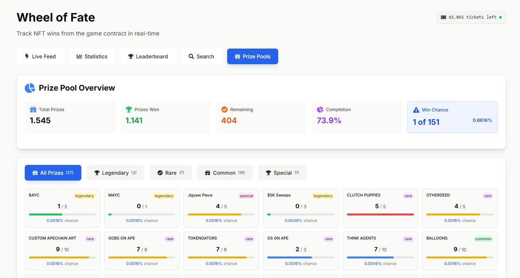
Task: Switch to the Statistics tab
Action: tap(92, 56)
